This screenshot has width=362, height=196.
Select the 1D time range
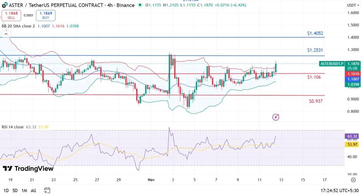click(5, 190)
